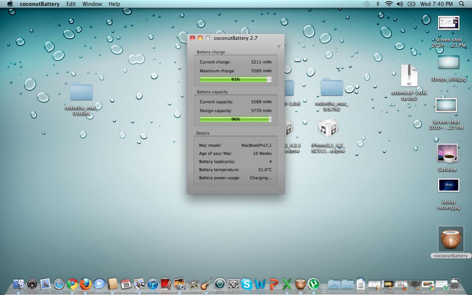Open System Preferences gear in dock
This screenshot has width=472, height=295.
tap(233, 284)
